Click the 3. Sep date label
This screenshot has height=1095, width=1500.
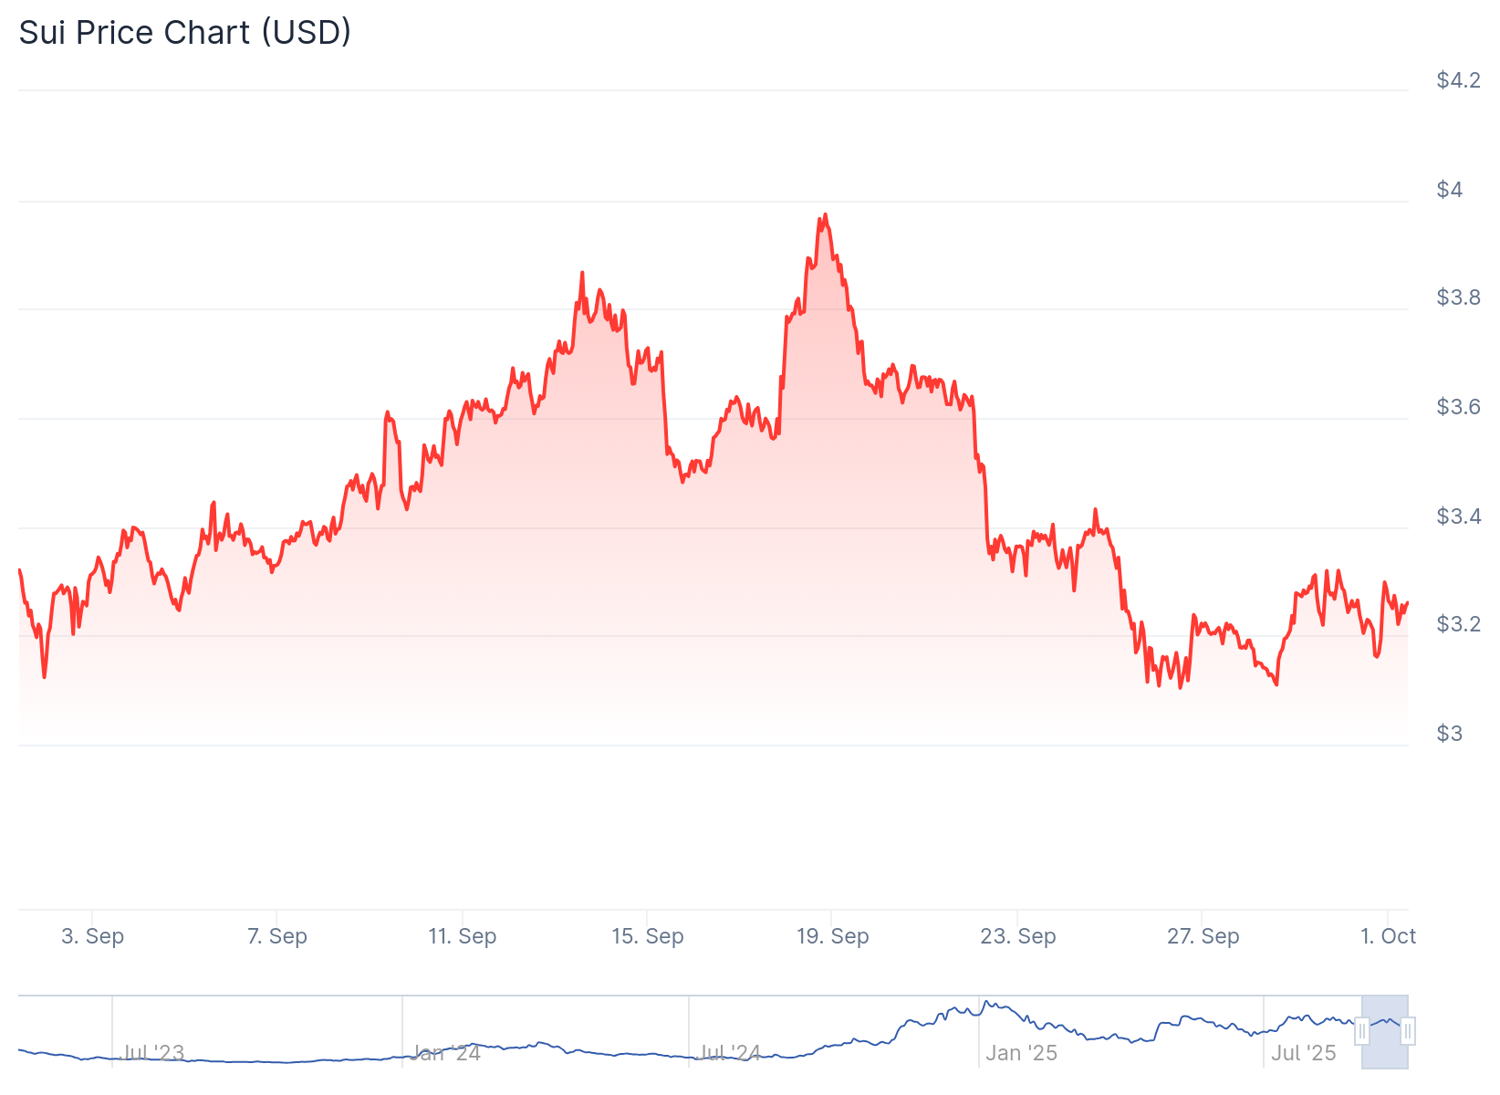coord(92,936)
